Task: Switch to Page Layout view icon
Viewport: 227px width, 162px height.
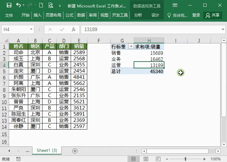Action: tap(146, 159)
